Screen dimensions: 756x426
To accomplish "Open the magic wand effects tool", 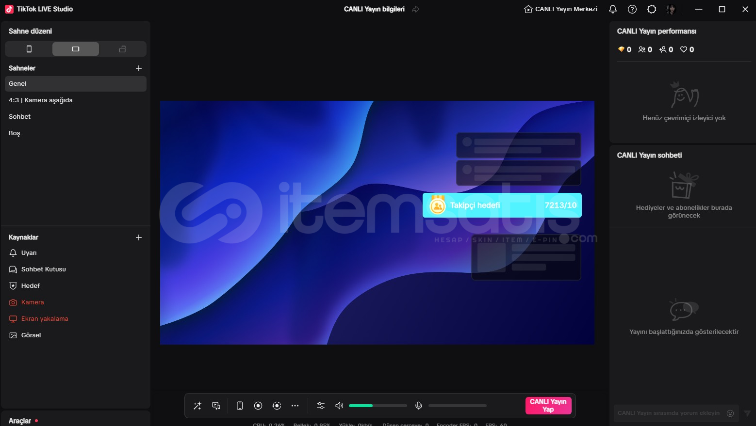I will click(197, 406).
